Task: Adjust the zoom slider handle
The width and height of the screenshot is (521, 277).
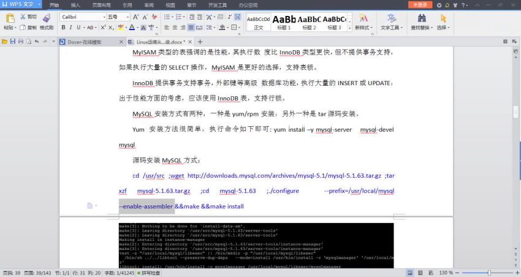Action: click(x=489, y=273)
